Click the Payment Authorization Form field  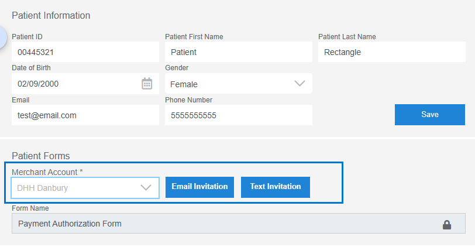coord(239,224)
